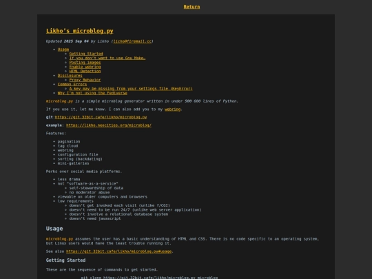Click the orange microblog.py text in Usage paragraph

click(x=59, y=239)
